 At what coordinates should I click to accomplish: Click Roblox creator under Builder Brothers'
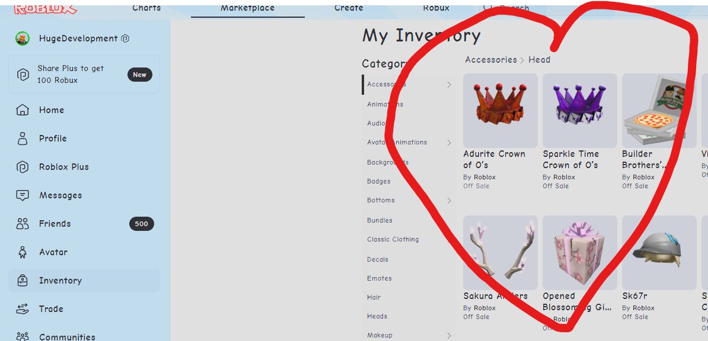tap(643, 177)
